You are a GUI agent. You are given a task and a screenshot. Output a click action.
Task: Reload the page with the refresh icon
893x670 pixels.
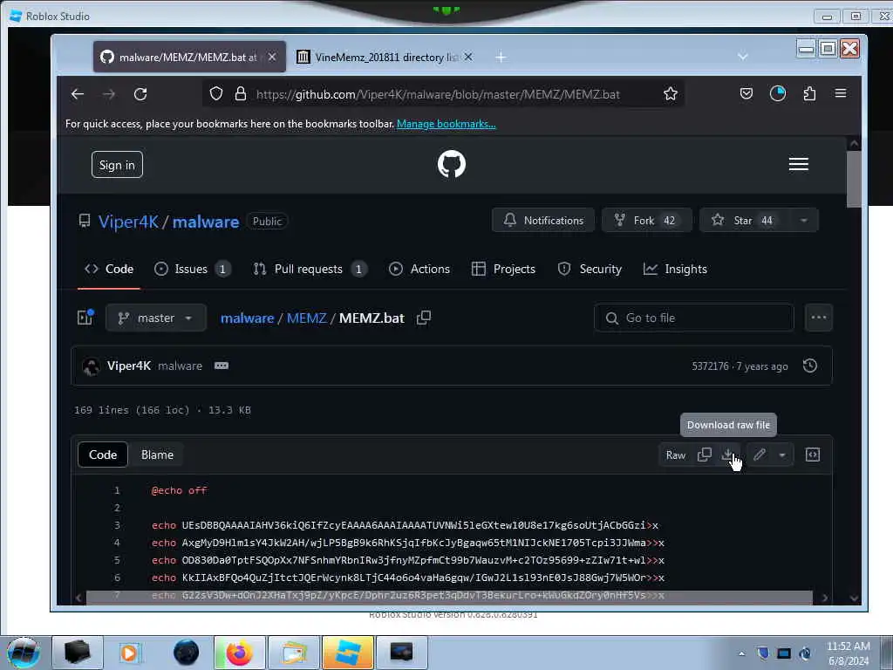pyautogui.click(x=140, y=94)
